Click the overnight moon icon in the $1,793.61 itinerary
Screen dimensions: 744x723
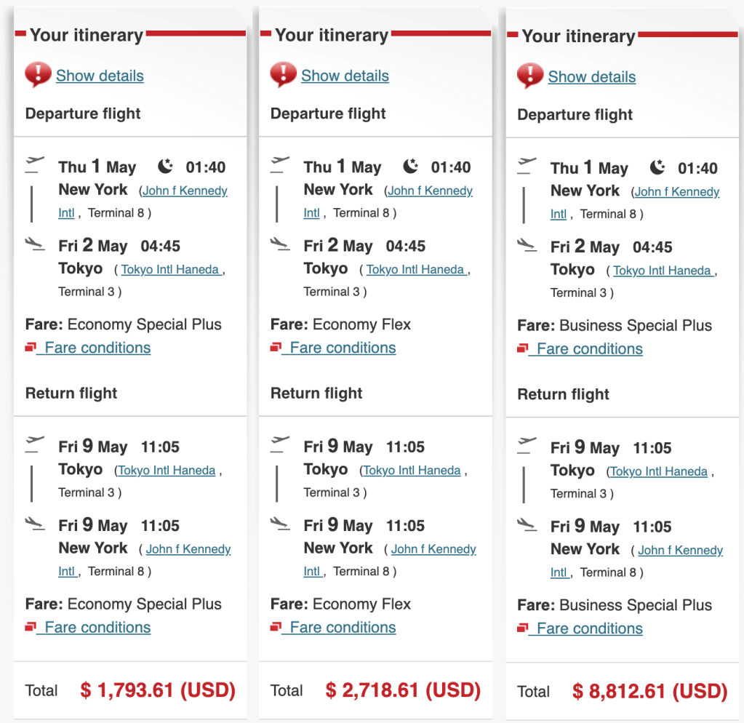(x=166, y=167)
